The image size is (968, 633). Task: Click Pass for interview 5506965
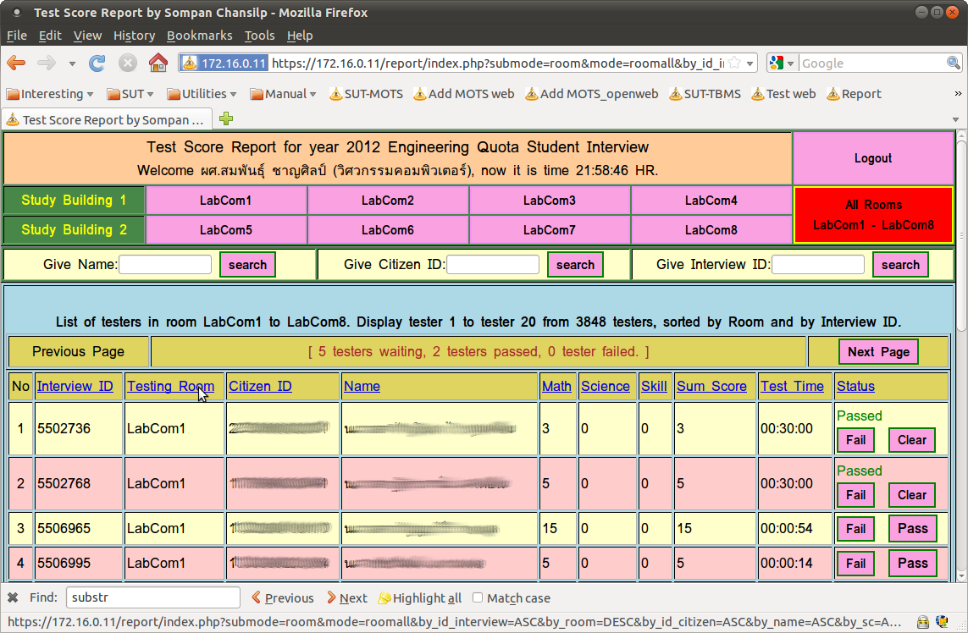click(x=912, y=528)
